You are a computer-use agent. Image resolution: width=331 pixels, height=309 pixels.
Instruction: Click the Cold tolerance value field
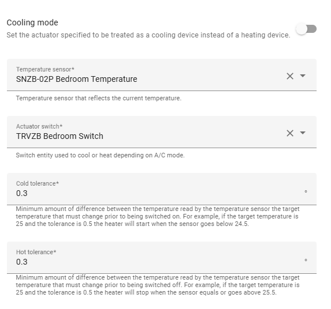click(x=161, y=189)
